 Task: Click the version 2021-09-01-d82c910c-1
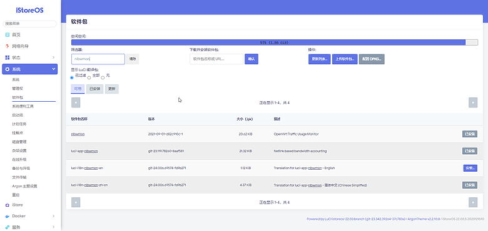coord(165,134)
